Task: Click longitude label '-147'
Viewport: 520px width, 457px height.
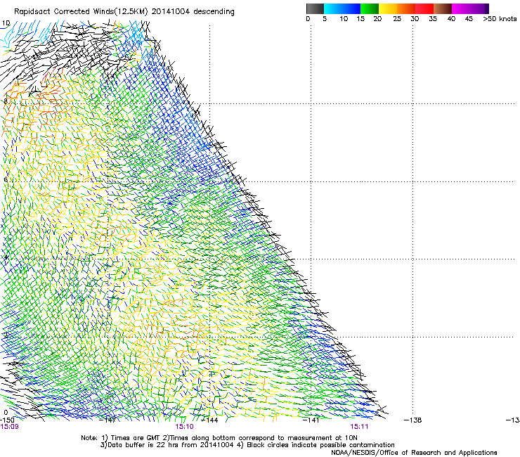Action: tap(108, 420)
